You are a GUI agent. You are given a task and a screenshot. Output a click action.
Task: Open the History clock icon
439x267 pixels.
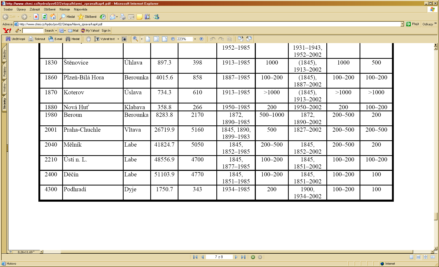pos(103,17)
